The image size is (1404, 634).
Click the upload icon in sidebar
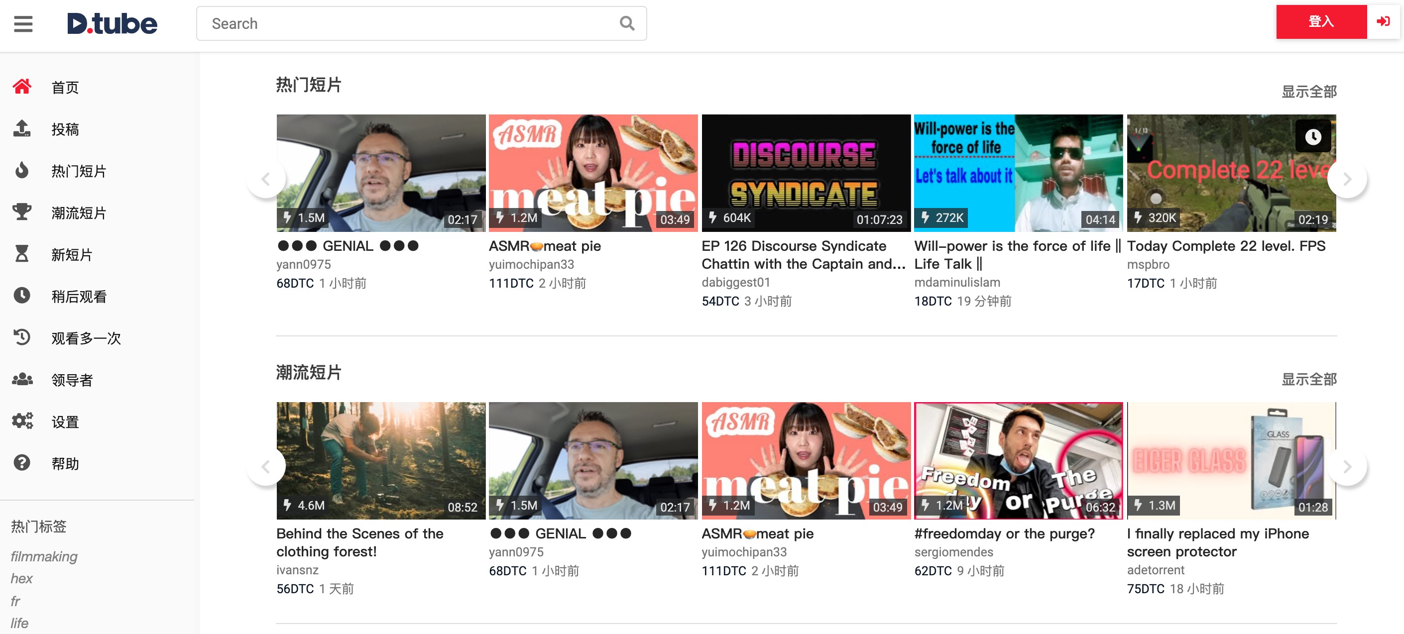(x=22, y=128)
